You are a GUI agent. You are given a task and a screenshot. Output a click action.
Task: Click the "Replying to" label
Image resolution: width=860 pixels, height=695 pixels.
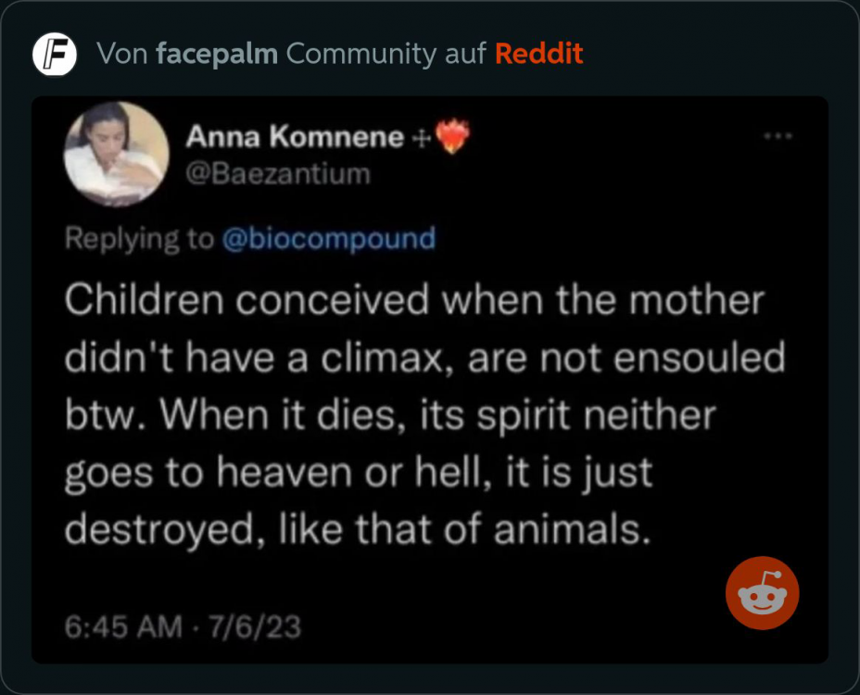pos(139,238)
